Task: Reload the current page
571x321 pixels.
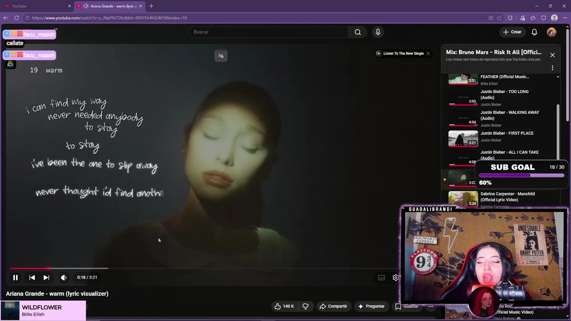Action: pos(17,18)
